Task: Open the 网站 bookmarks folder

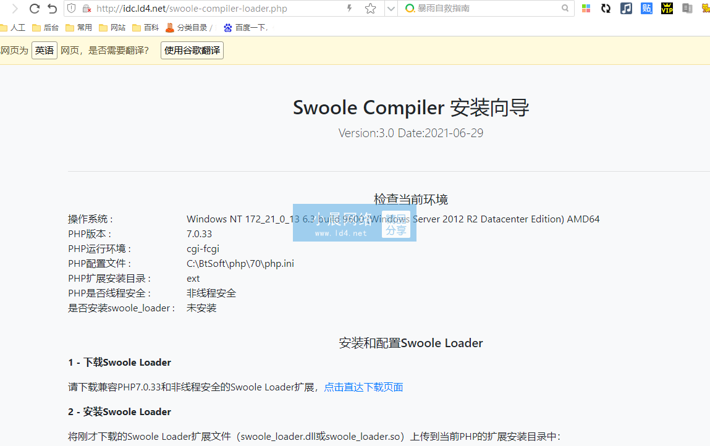Action: click(112, 28)
